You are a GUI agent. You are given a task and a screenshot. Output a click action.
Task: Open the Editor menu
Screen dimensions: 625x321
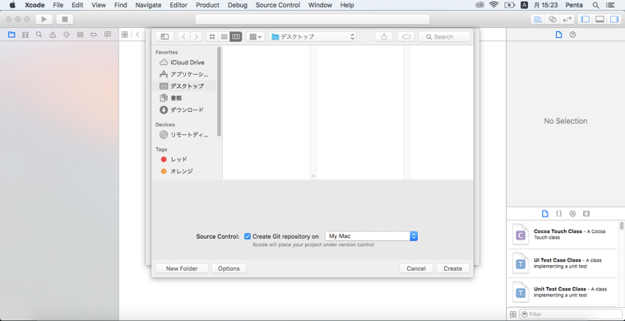point(178,5)
